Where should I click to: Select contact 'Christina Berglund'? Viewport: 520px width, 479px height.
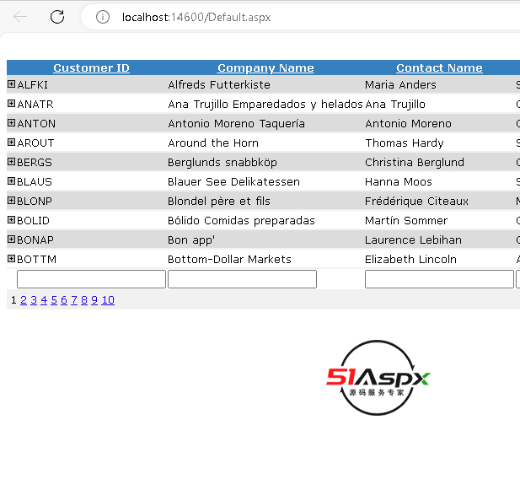(415, 162)
